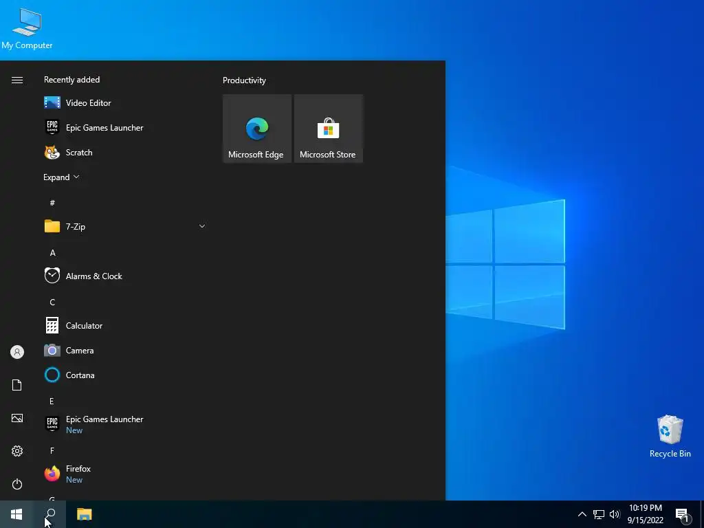Open the Microsoft Store tile
Viewport: 704px width, 528px height.
(x=328, y=129)
